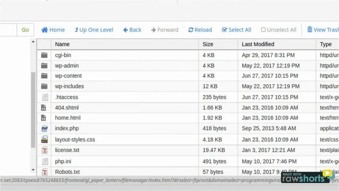
Task: Choose Select All files
Action: 237,30
